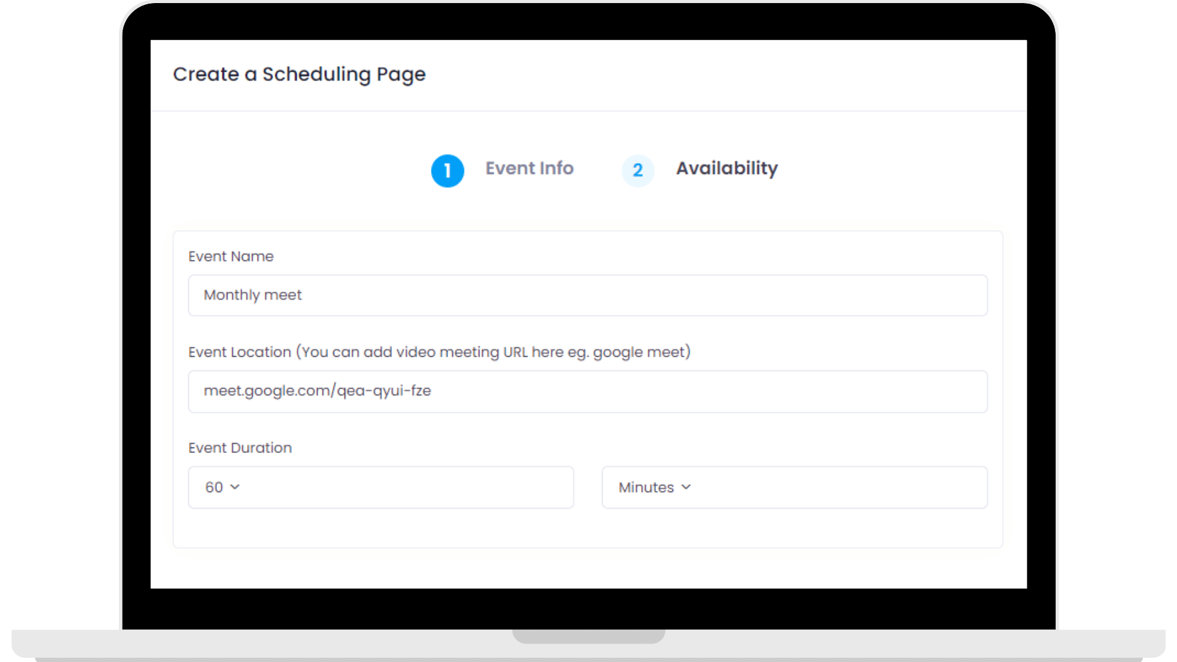Click the 'Event Duration' label
Screen dimensions: 1177x662
pyautogui.click(x=240, y=447)
